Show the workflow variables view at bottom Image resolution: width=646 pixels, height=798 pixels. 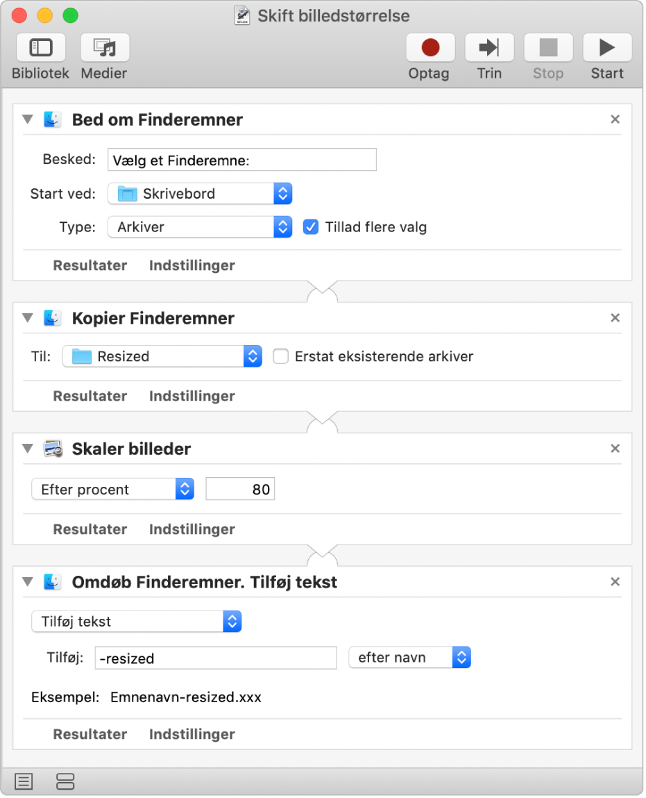click(65, 781)
